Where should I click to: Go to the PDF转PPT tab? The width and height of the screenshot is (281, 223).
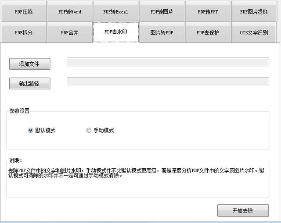click(x=208, y=12)
